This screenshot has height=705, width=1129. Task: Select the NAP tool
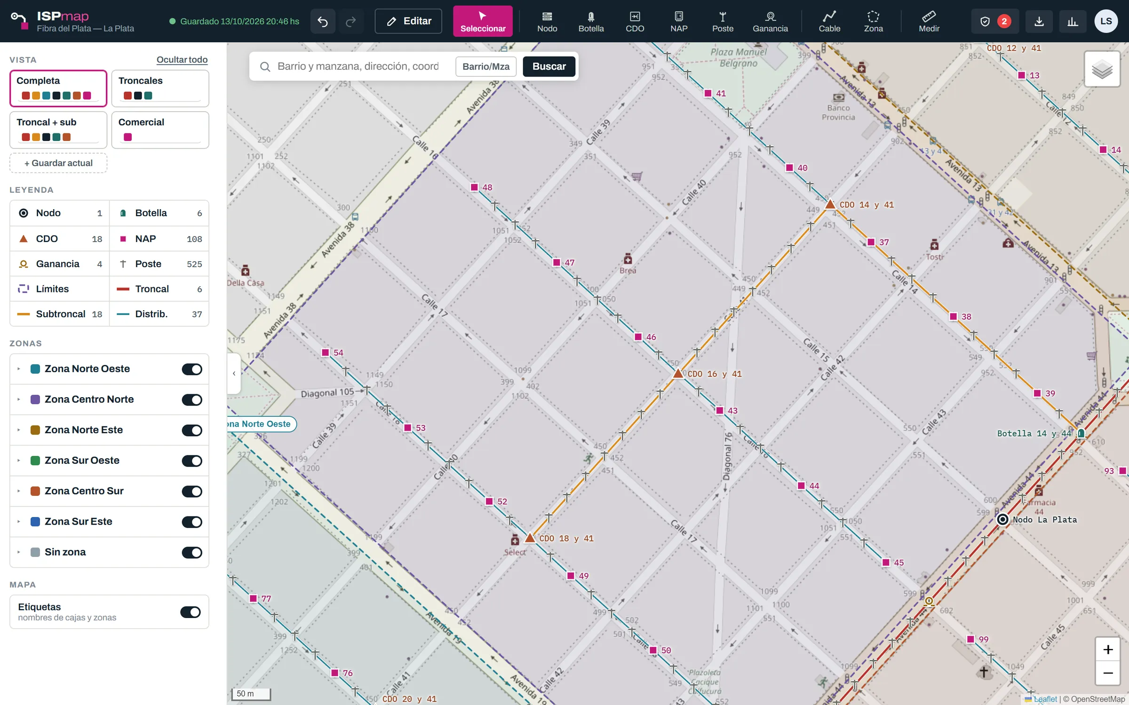click(x=679, y=21)
